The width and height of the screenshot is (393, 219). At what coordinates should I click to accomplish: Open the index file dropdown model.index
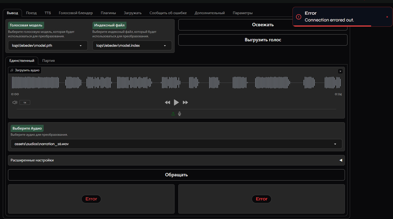point(132,46)
